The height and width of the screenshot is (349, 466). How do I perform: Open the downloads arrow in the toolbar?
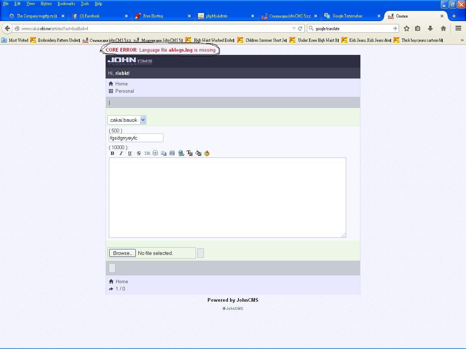[430, 28]
